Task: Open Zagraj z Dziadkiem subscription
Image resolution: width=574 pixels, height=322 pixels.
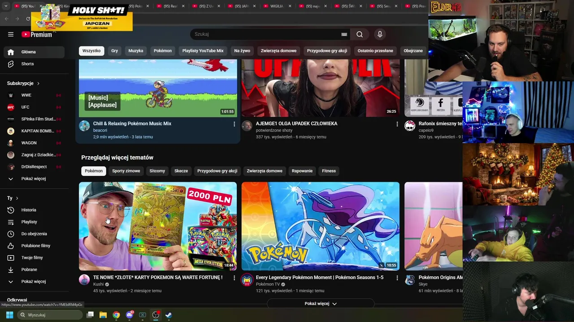Action: [34, 155]
